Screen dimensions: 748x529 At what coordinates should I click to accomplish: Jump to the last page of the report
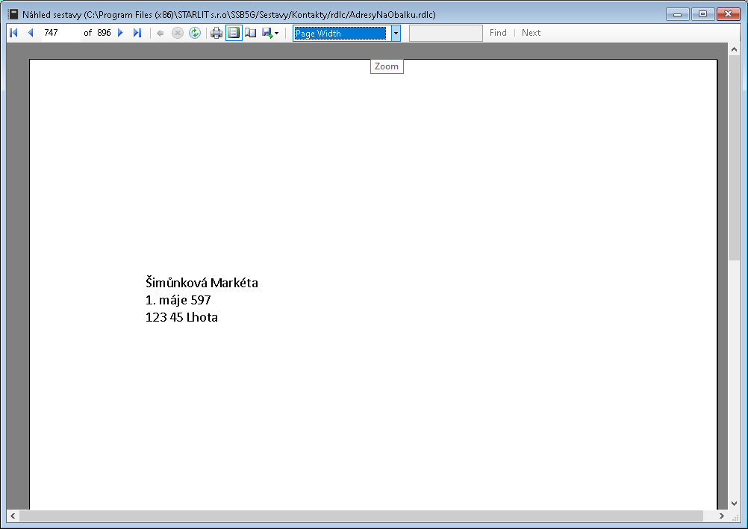pos(137,33)
